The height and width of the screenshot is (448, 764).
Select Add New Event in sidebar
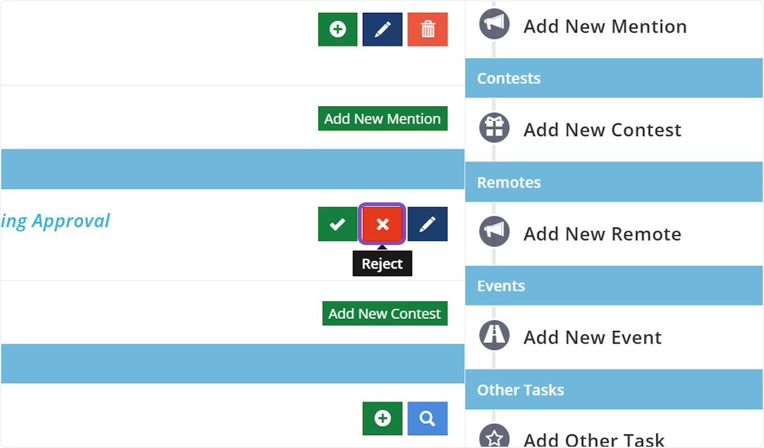pyautogui.click(x=593, y=338)
